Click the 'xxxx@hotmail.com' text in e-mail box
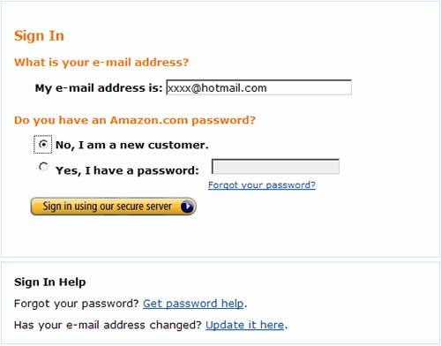Screen dimensions: 441x346 click(x=217, y=88)
